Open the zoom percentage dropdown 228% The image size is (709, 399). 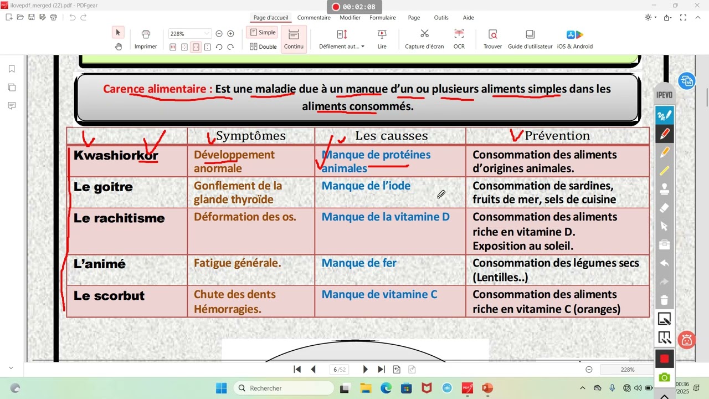click(189, 34)
